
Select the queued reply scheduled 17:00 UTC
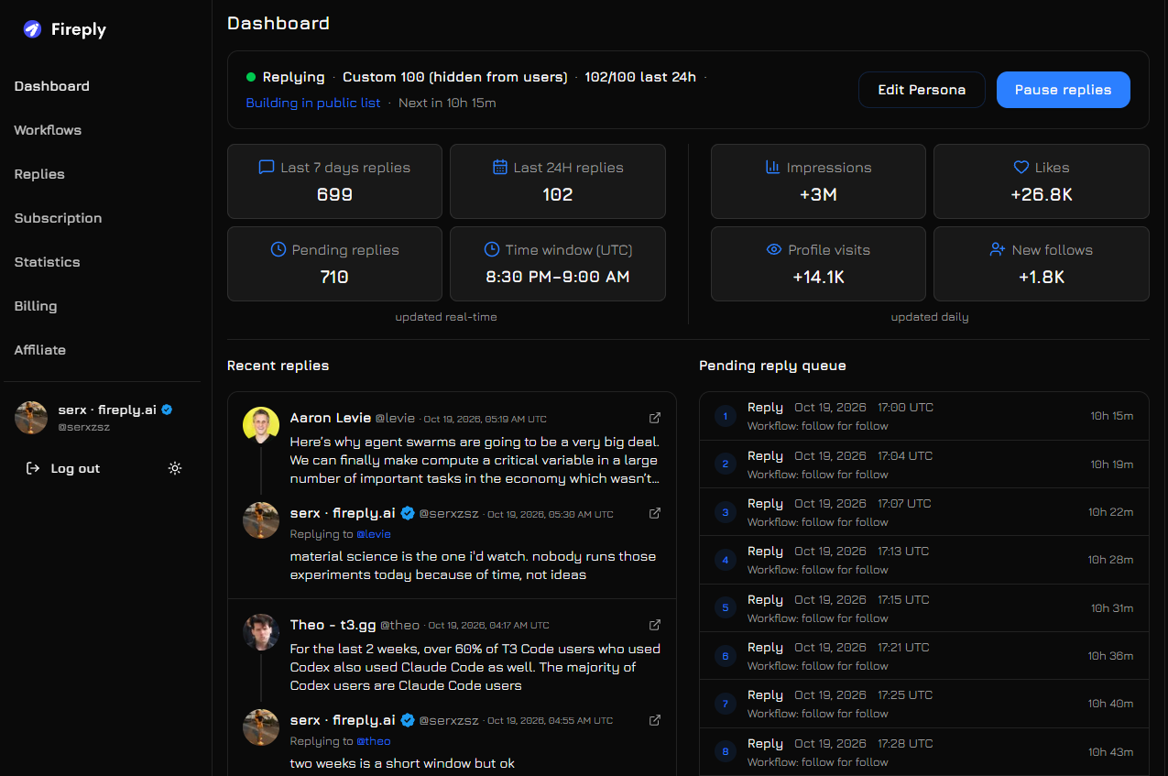click(923, 416)
